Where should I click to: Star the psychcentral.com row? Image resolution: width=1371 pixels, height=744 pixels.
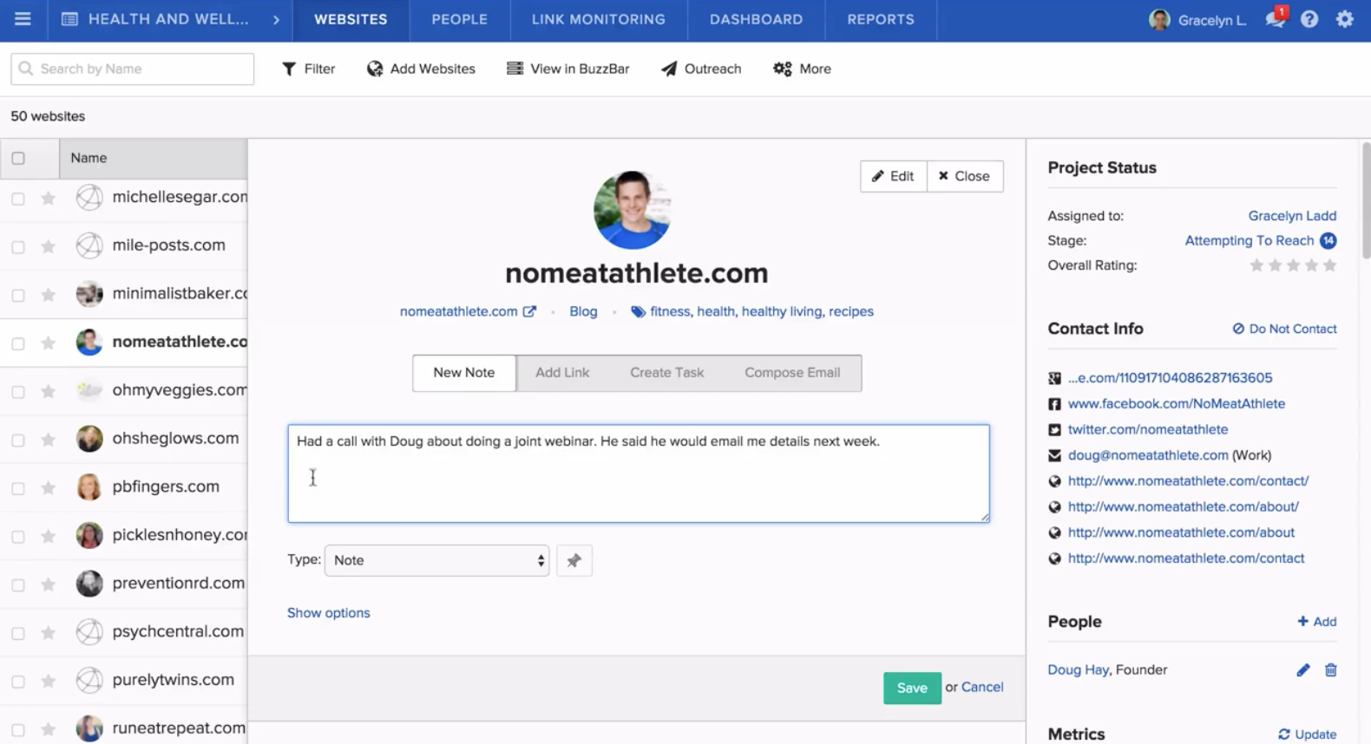[49, 634]
